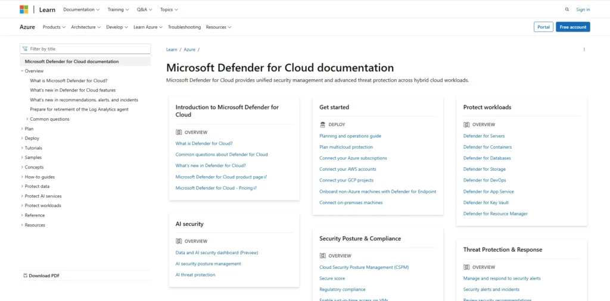Image resolution: width=610 pixels, height=301 pixels.
Task: Open AI threat protection link
Action: (195, 275)
